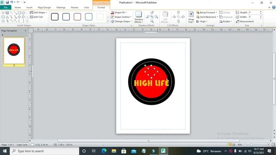Switch to the Mailings tab
This screenshot has height=155, width=276.
(61, 7)
